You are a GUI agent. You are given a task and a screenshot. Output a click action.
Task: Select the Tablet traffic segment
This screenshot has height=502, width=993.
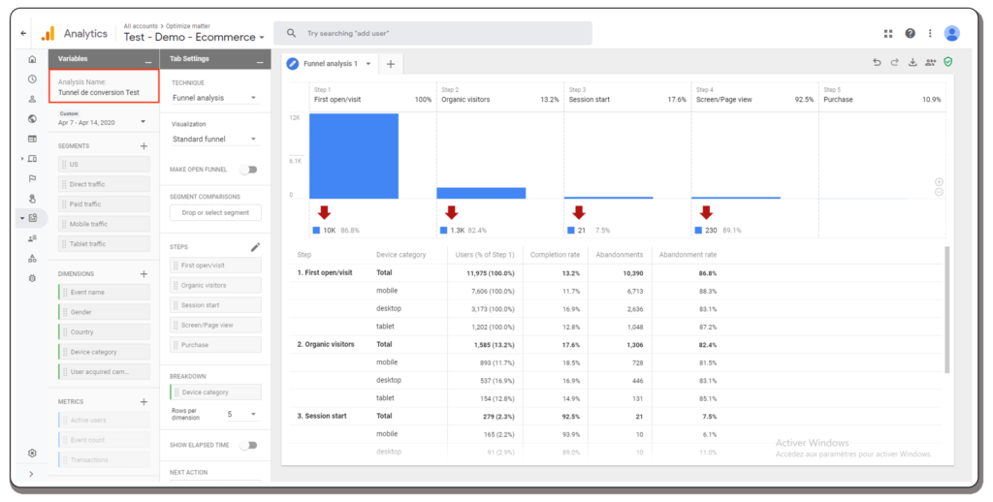pos(104,243)
